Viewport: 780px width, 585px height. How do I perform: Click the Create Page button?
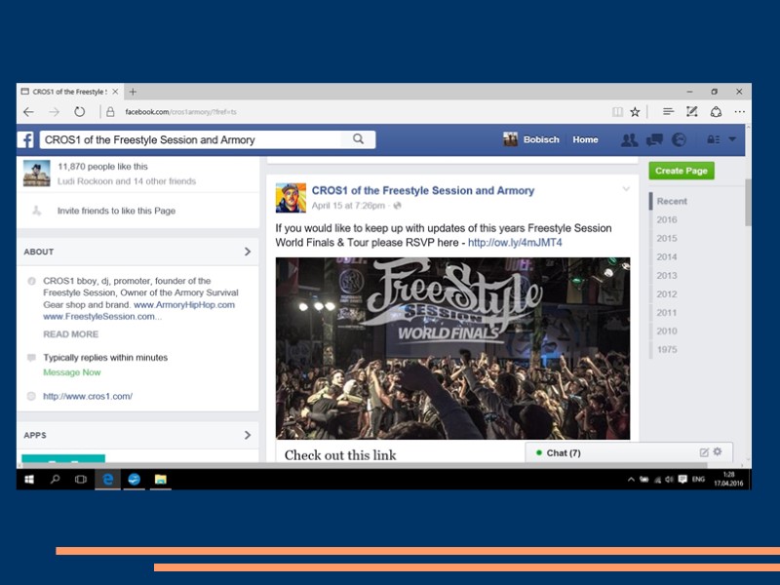coord(681,171)
